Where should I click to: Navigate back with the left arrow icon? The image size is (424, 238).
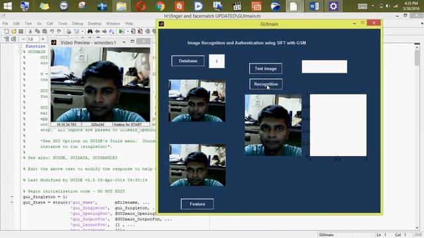(x=97, y=32)
